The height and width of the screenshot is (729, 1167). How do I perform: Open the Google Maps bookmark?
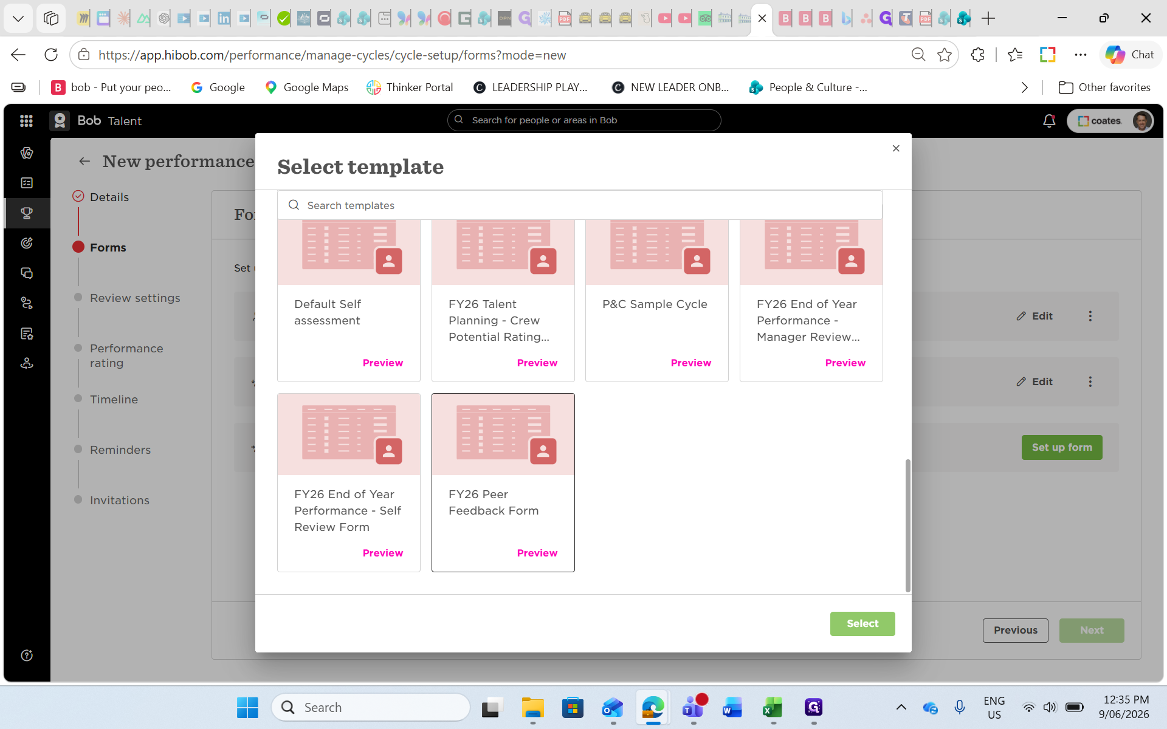[x=307, y=87]
